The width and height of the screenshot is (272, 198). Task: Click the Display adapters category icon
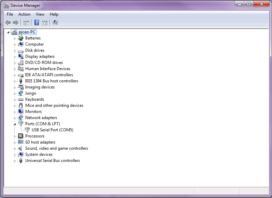click(20, 56)
